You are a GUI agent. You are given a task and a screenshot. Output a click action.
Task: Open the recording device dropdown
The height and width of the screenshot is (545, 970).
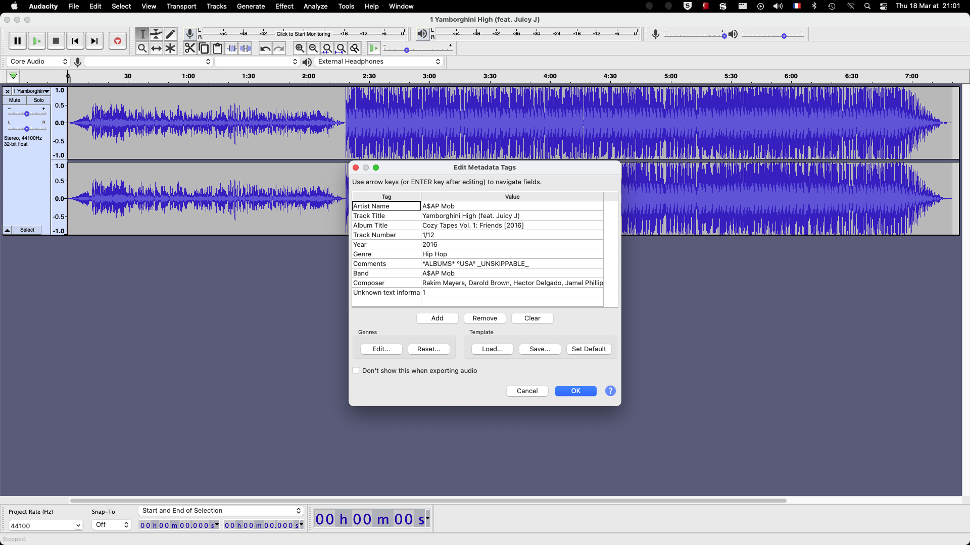(148, 62)
